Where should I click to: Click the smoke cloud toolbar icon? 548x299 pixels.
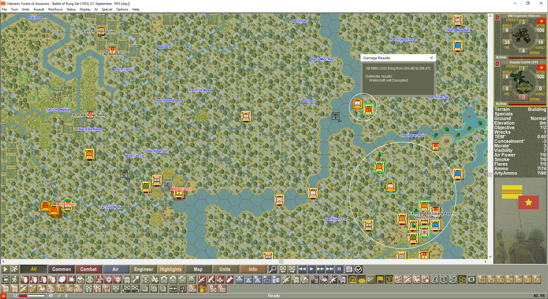coord(62,280)
